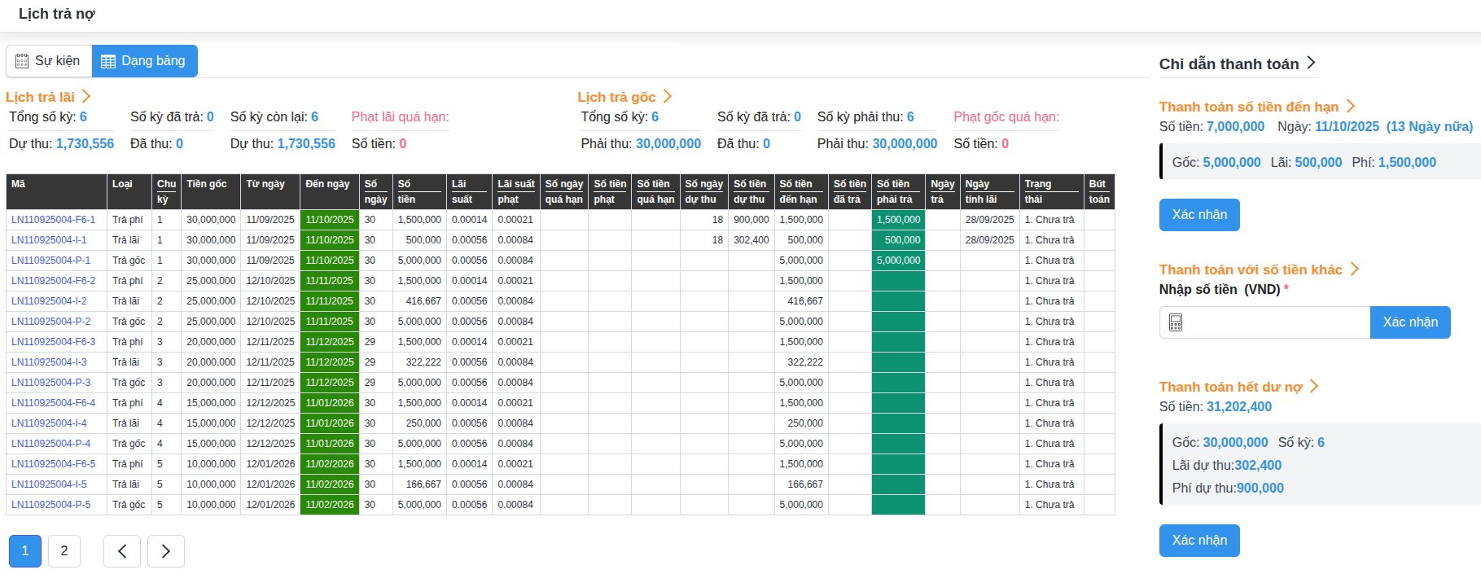This screenshot has height=574, width=1481.
Task: Confirm due amount payment with Xác nhận
Action: coord(1198,215)
